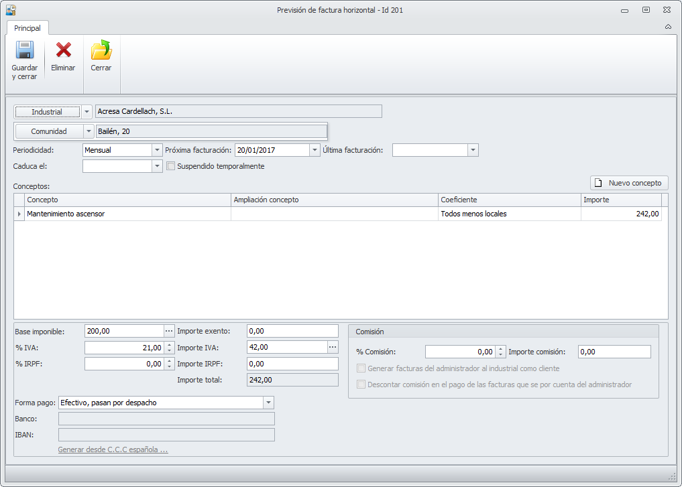Click the Guardar y cerrar save icon
This screenshot has width=682, height=487.
(x=25, y=51)
